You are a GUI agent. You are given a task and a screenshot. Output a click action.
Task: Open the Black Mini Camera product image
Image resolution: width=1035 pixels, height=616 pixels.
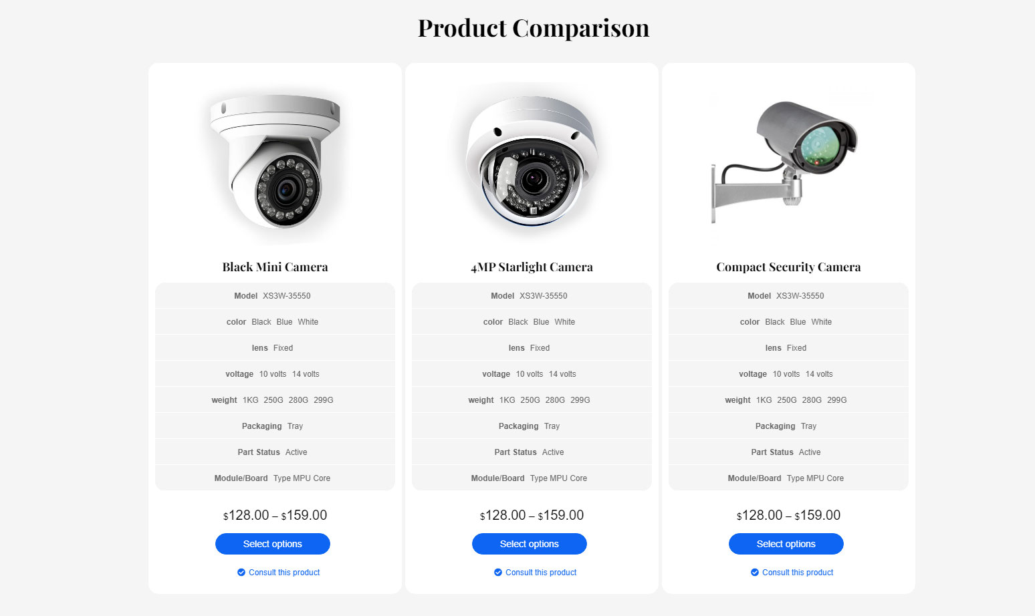pos(275,162)
